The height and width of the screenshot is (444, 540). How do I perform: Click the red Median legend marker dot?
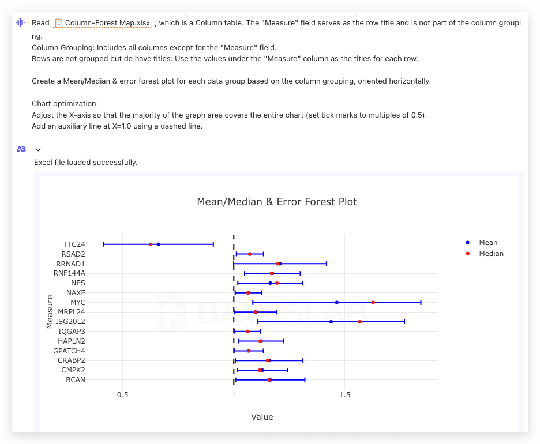coord(468,254)
